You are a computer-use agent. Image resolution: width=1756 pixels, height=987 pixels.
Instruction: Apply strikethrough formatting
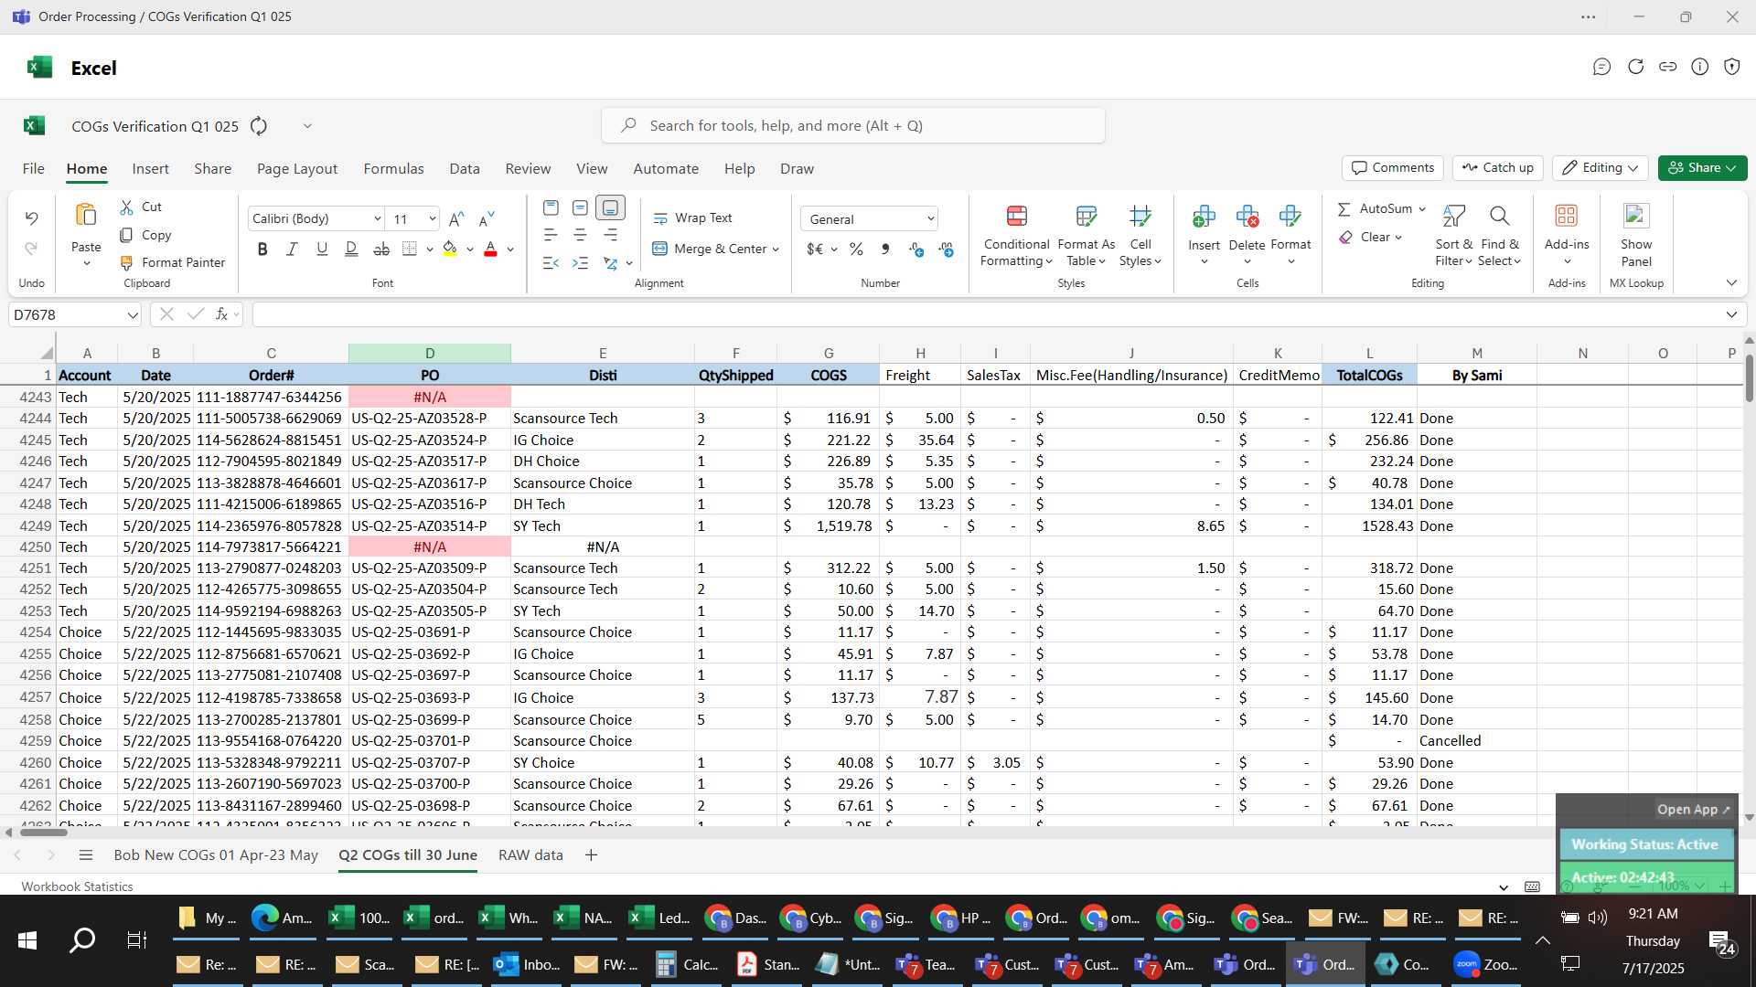point(381,249)
